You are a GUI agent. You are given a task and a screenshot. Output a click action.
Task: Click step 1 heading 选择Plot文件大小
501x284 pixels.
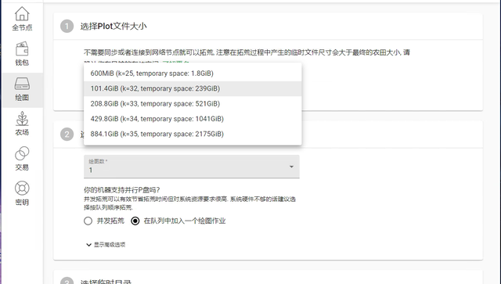tap(114, 26)
